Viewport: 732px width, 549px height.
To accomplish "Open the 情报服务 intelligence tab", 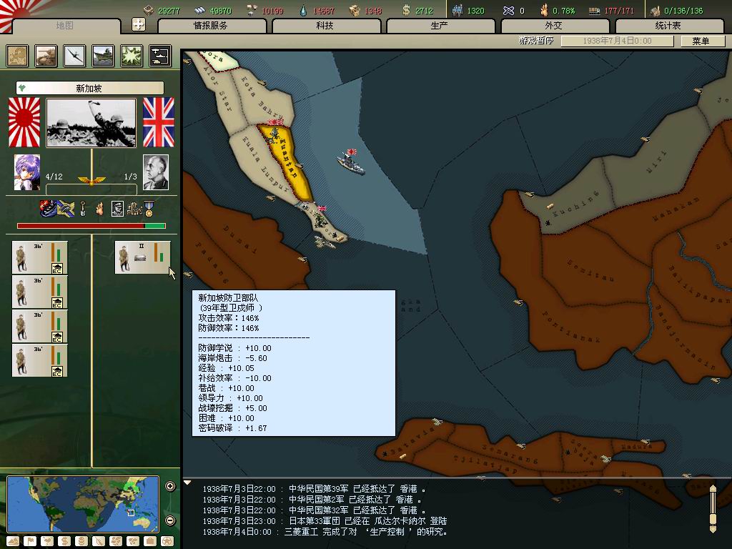I will pyautogui.click(x=211, y=26).
